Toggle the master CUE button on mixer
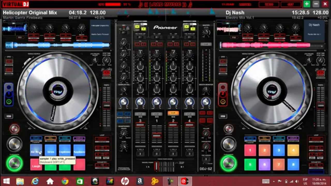The width and height of the screenshot is (331, 186). [206, 44]
